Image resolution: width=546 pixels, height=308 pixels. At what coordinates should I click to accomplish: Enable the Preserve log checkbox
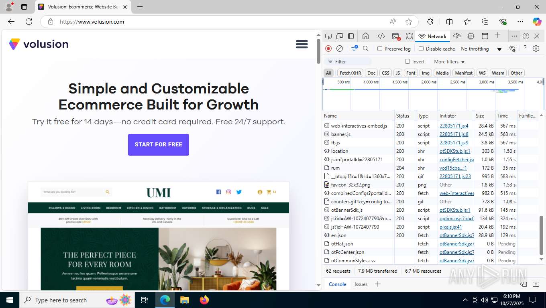point(380,49)
